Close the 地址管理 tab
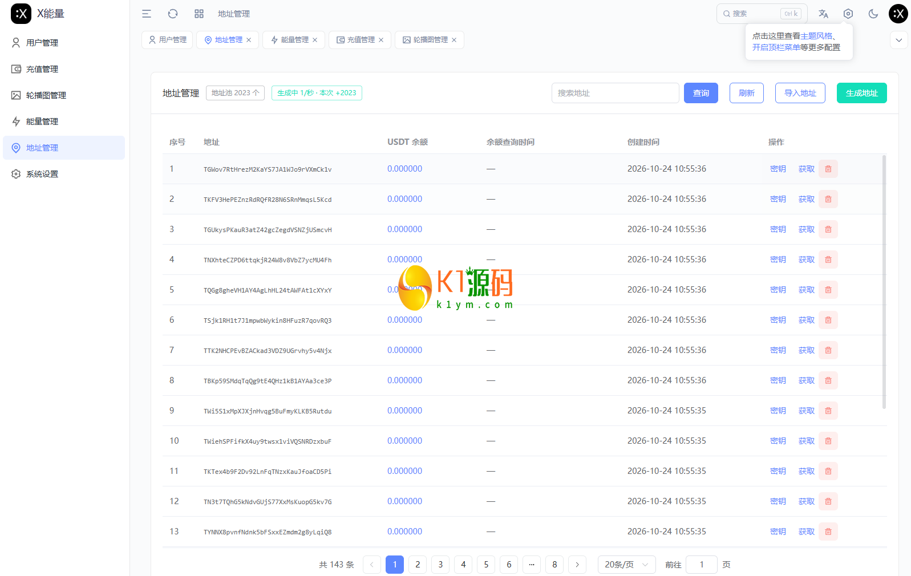This screenshot has height=576, width=911. point(249,40)
